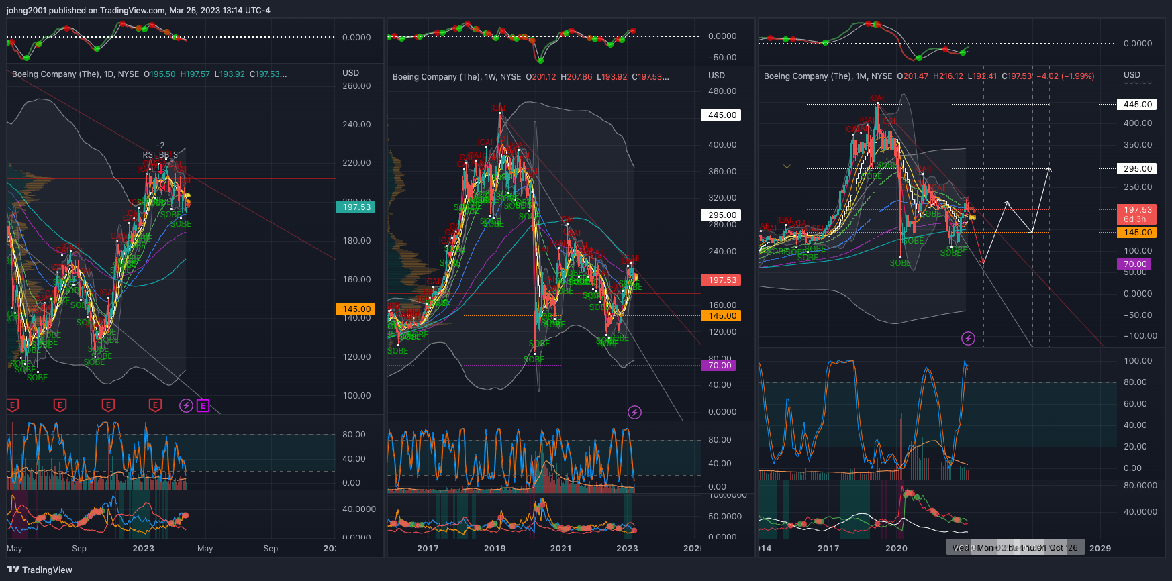1172x581 pixels.
Task: Click the 350.00 price axis value on monthly chart
Action: [x=1138, y=145]
